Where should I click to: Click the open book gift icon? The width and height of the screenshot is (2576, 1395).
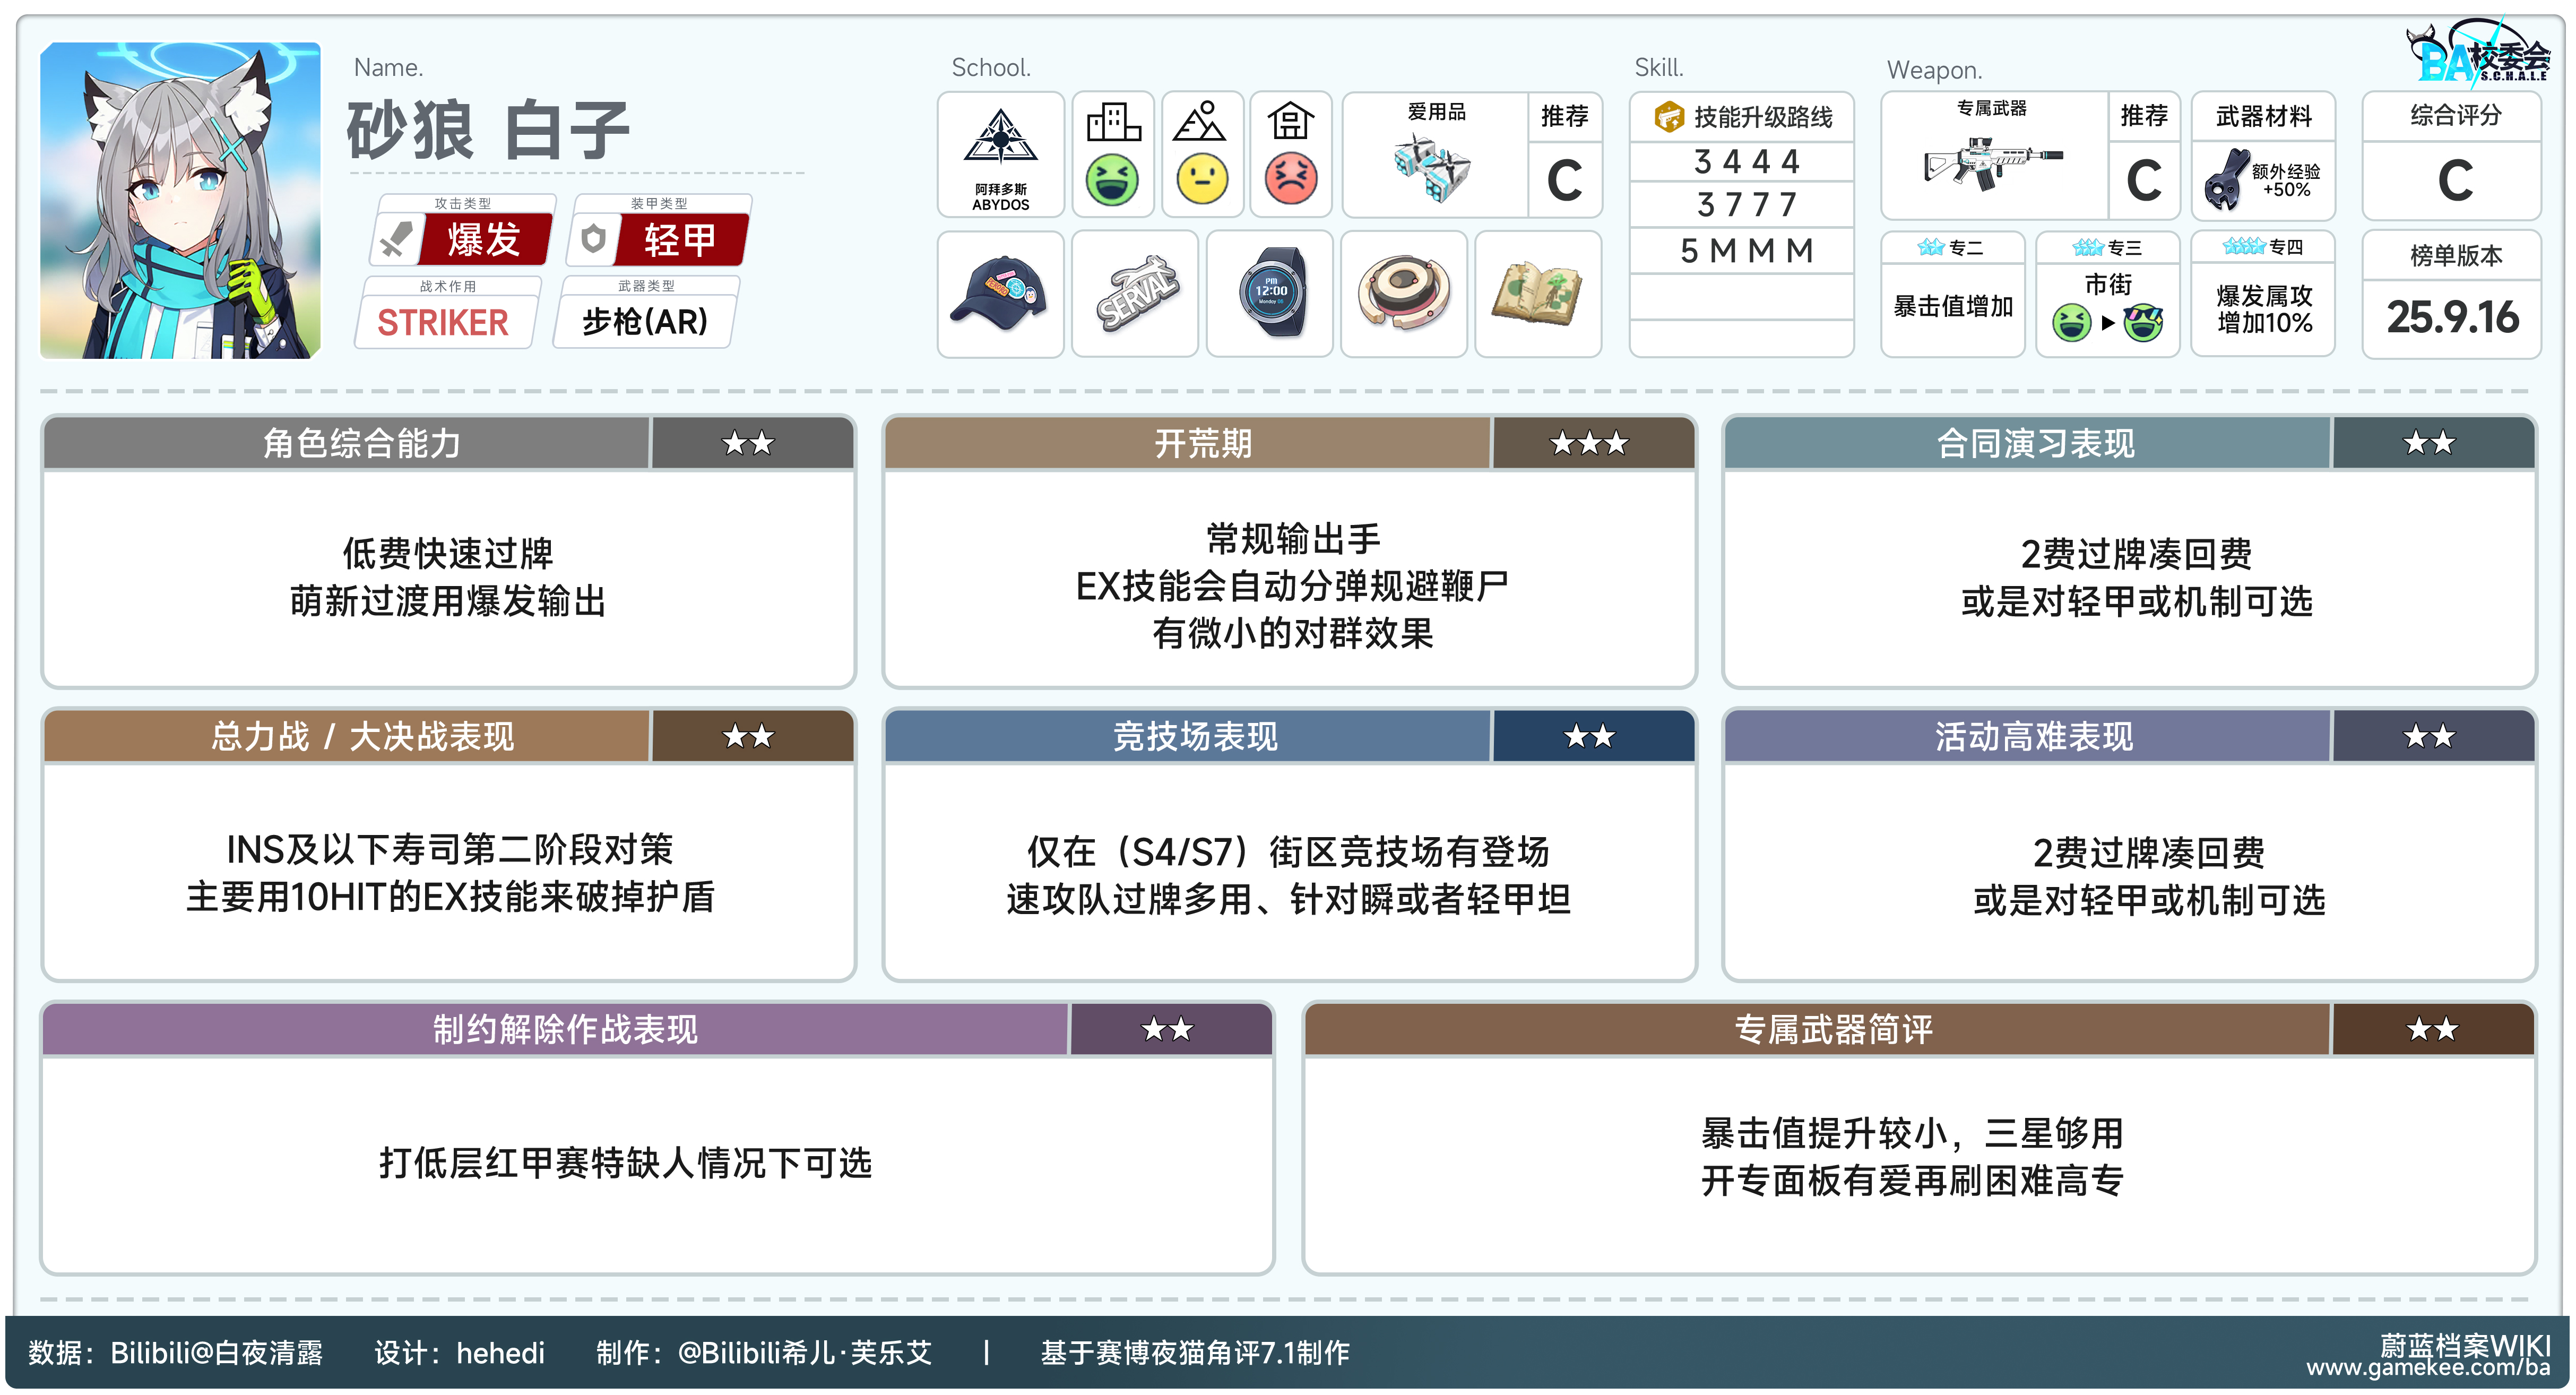(x=1537, y=293)
